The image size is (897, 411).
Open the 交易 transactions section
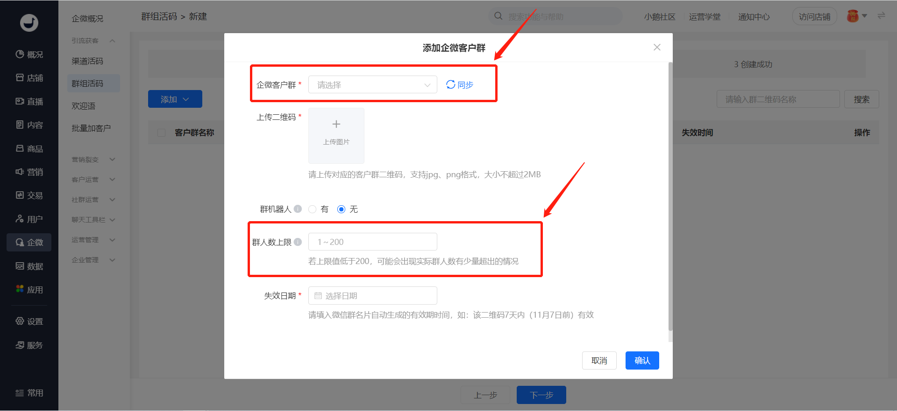(x=29, y=195)
